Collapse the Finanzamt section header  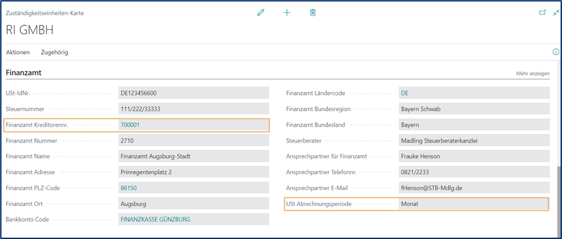24,73
